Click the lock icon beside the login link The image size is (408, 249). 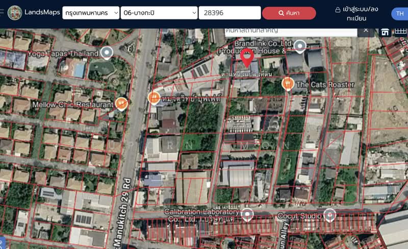click(338, 10)
